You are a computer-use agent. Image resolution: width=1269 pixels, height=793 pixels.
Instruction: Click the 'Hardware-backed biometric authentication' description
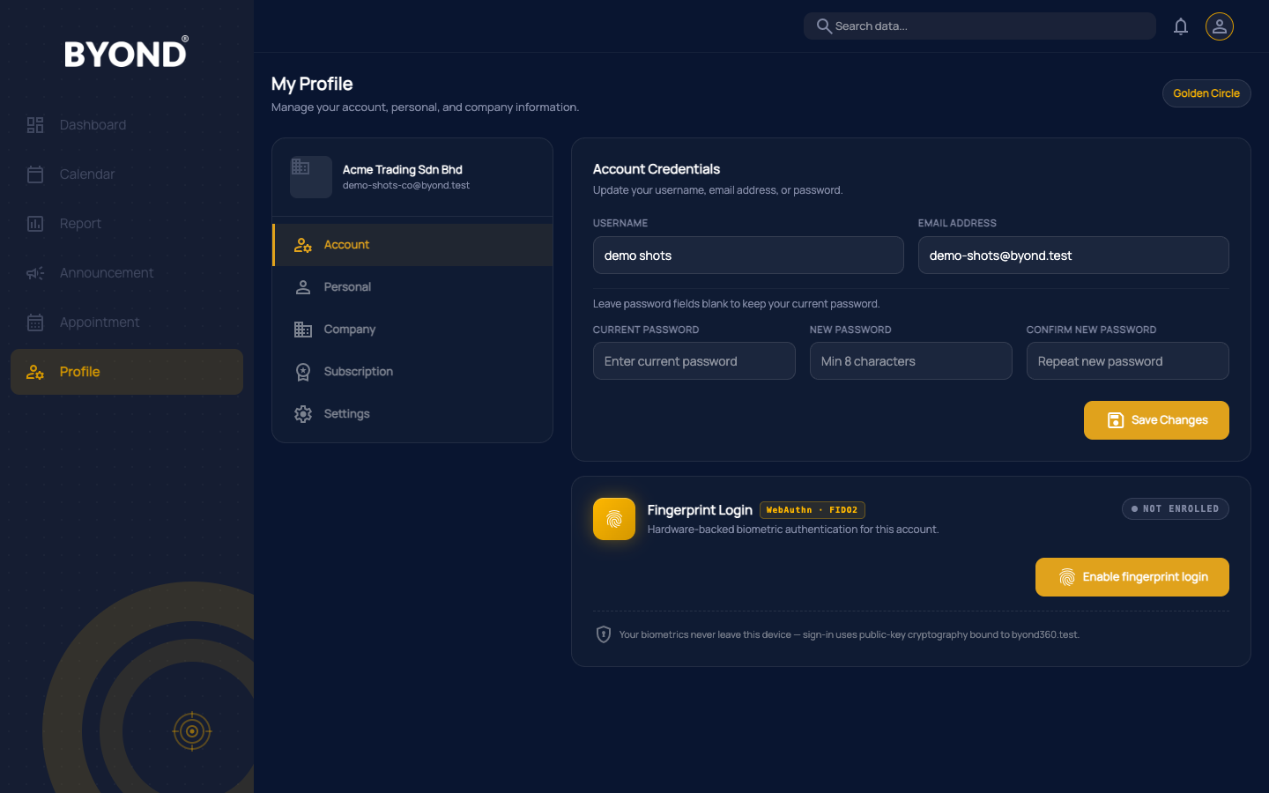(793, 530)
